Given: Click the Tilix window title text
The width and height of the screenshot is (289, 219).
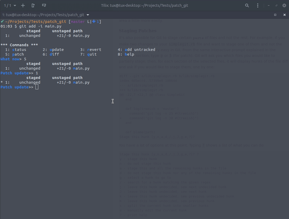Looking at the screenshot, I should [144, 5].
